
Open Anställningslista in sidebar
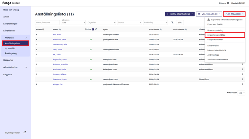coord(15,43)
